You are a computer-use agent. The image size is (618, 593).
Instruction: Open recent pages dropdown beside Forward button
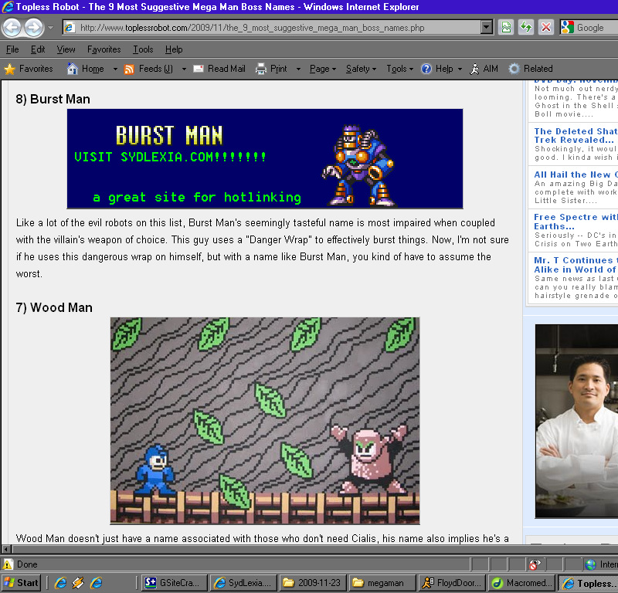point(50,28)
